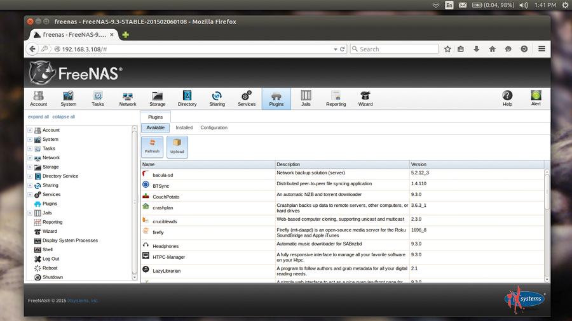The image size is (572, 321).
Task: Expand the Storage tree node
Action: coord(30,167)
